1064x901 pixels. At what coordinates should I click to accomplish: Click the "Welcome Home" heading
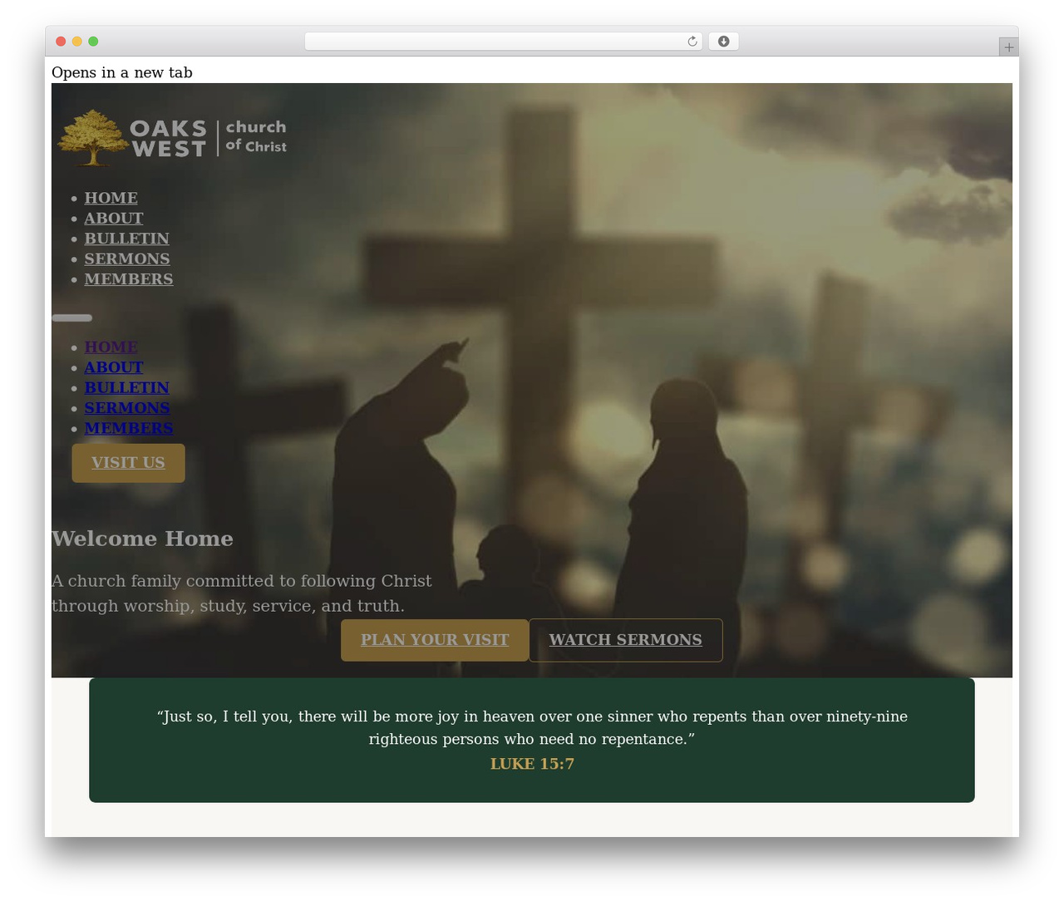142,539
